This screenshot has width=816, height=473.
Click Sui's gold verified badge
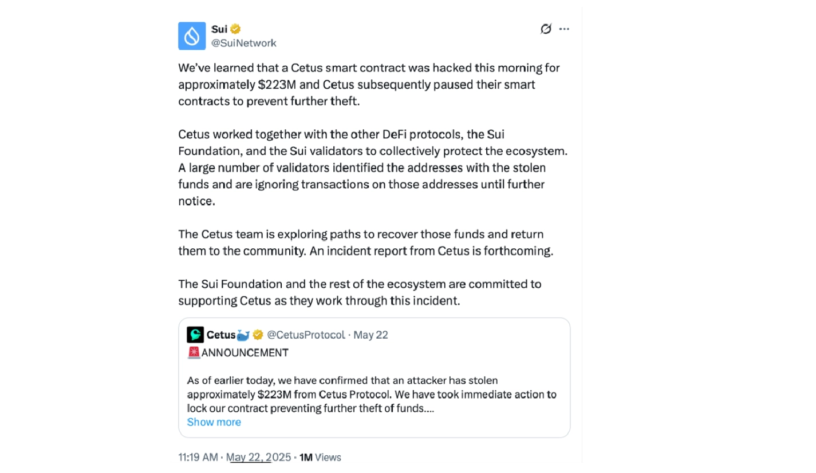point(235,29)
